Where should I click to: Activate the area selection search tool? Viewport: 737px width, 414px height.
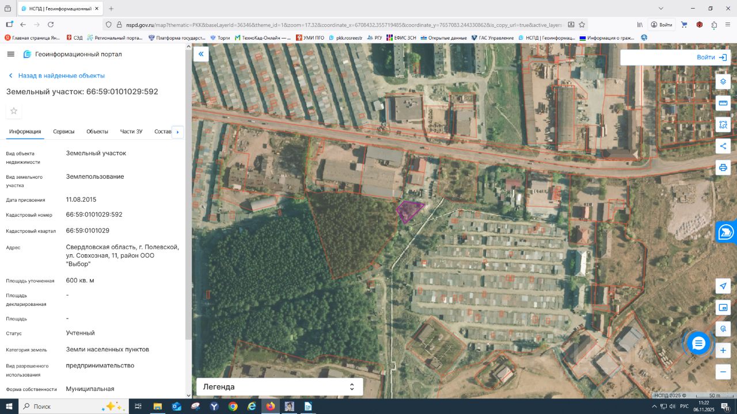(x=723, y=125)
